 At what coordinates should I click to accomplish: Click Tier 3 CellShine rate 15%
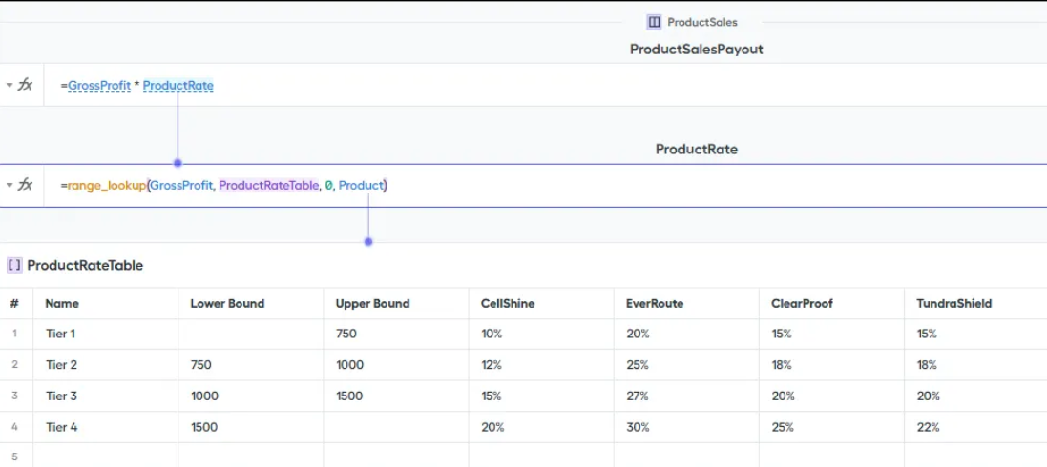tap(541, 396)
